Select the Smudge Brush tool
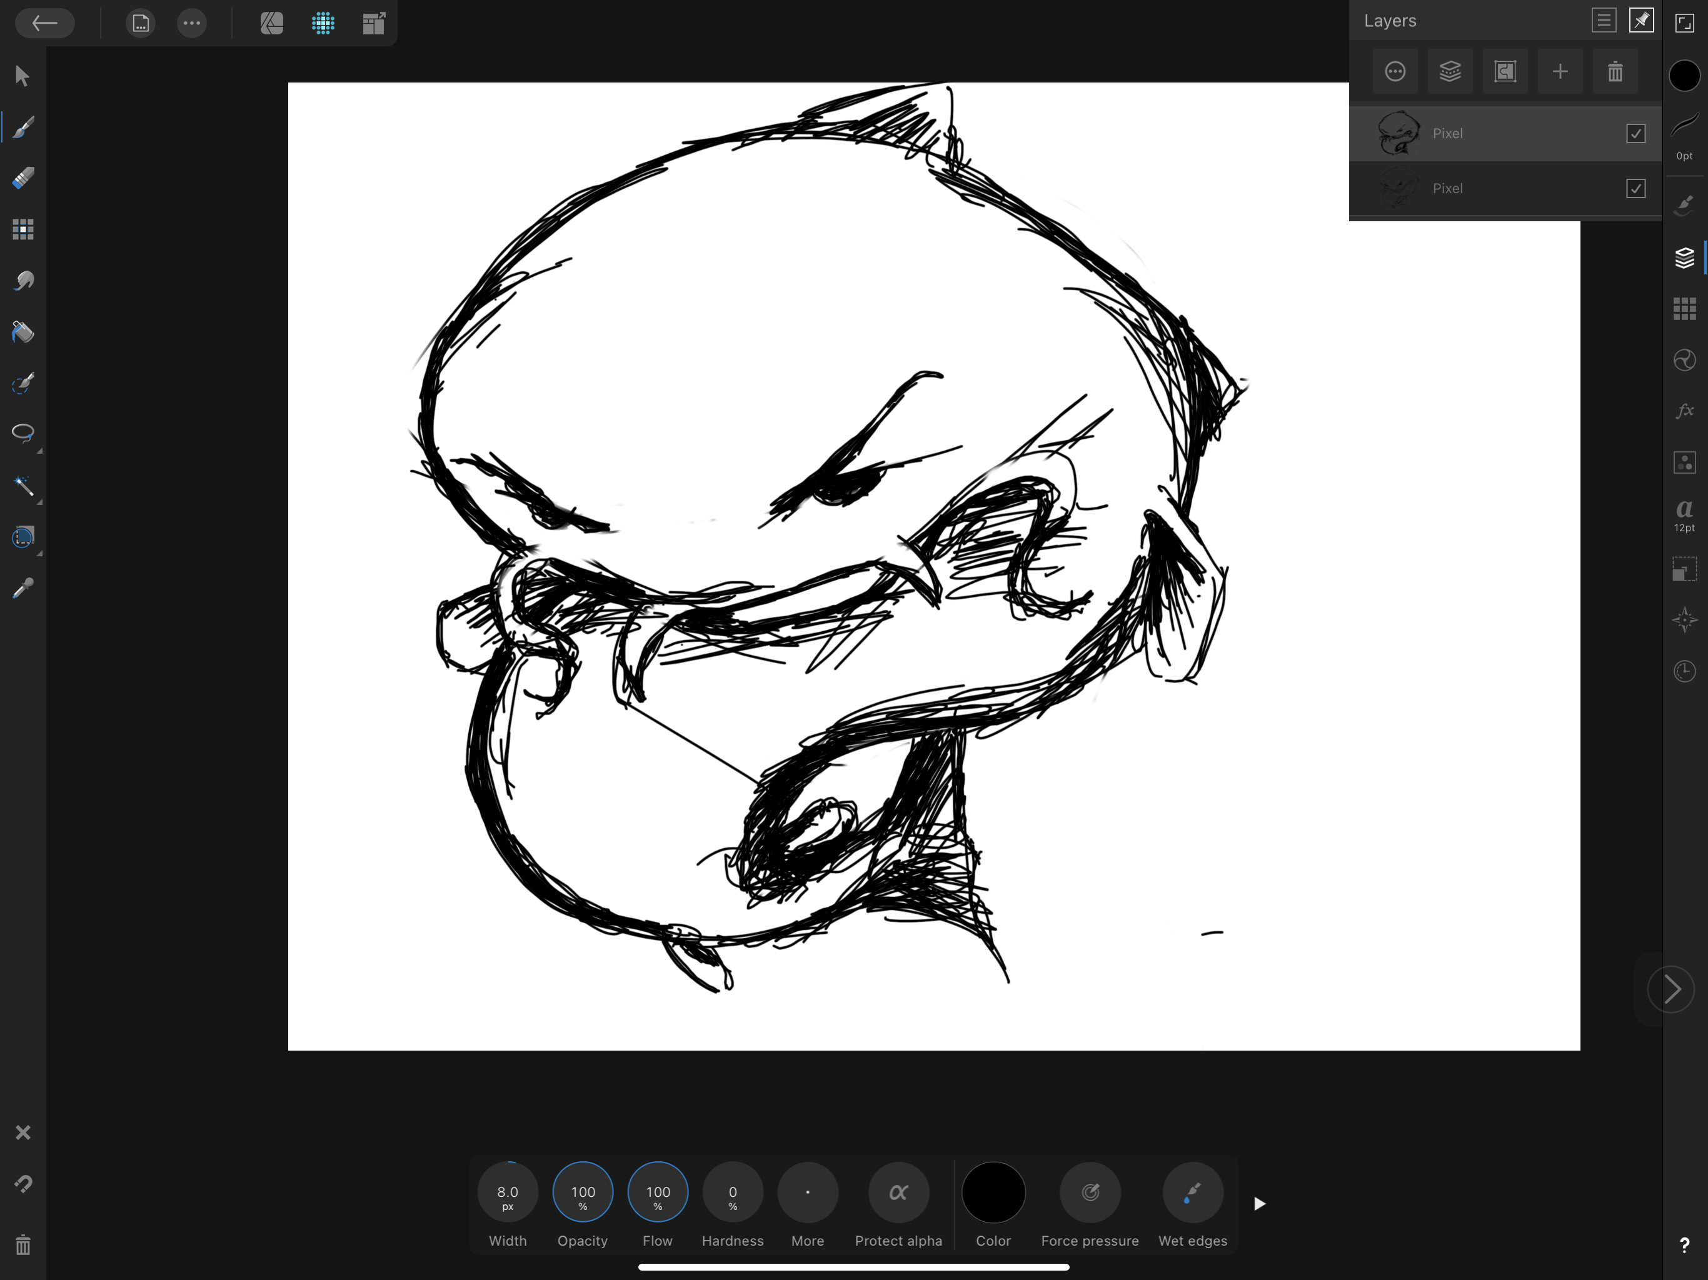 [x=23, y=281]
